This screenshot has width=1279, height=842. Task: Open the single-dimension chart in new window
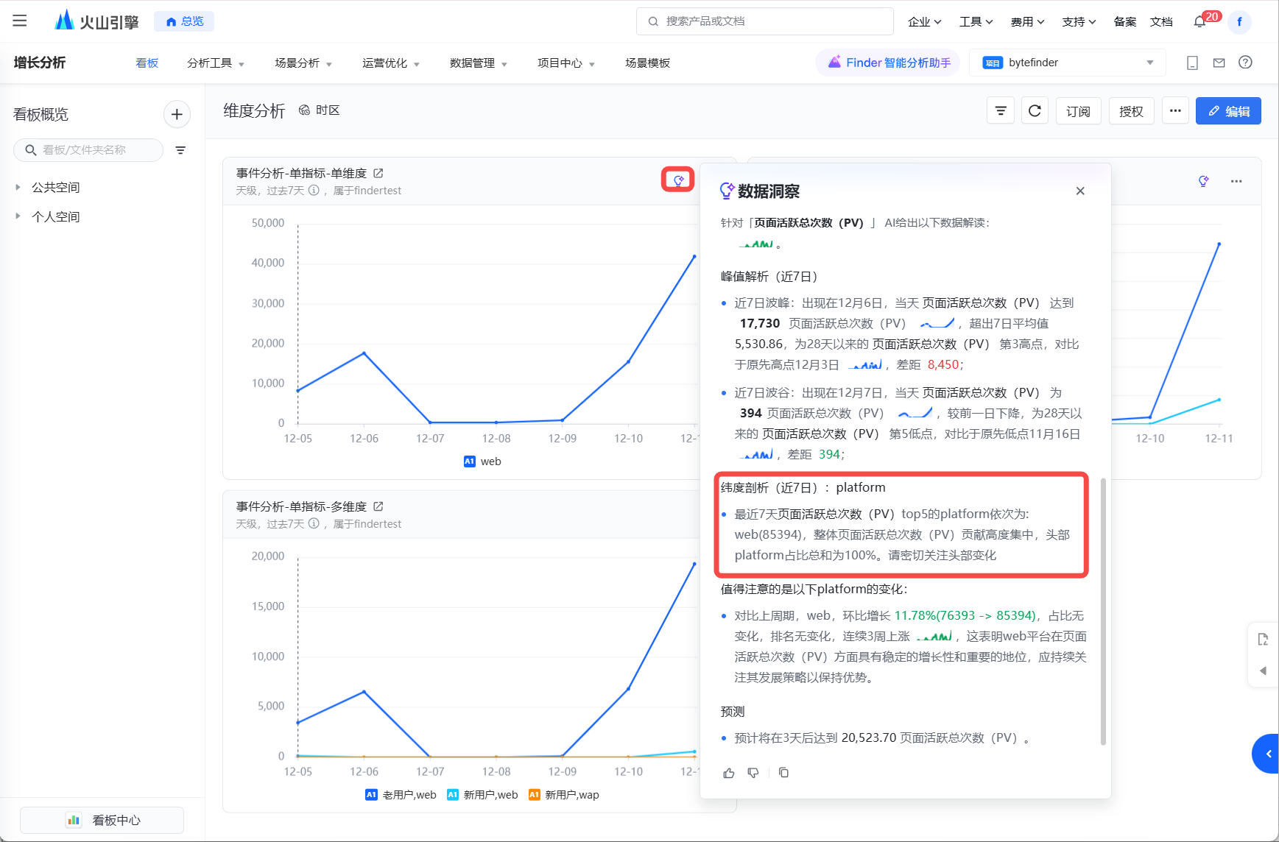(x=378, y=173)
